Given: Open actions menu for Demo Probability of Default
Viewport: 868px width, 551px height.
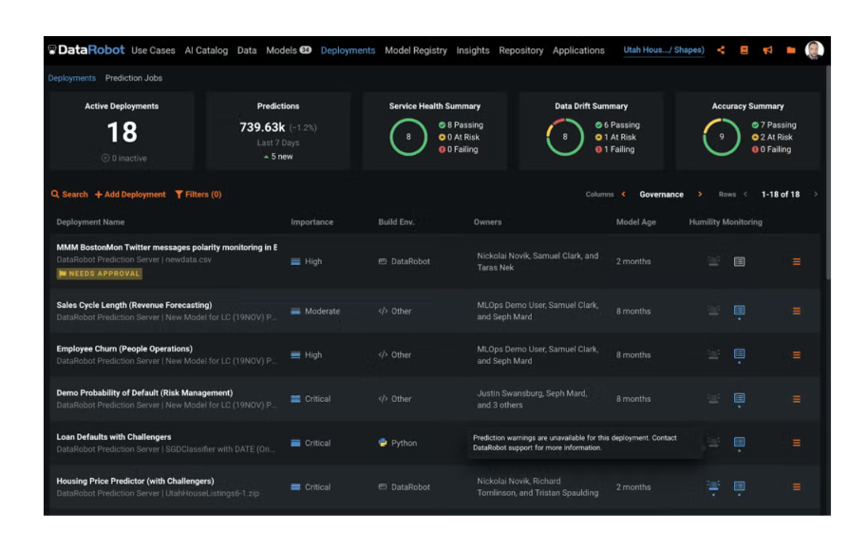Looking at the screenshot, I should click(797, 399).
